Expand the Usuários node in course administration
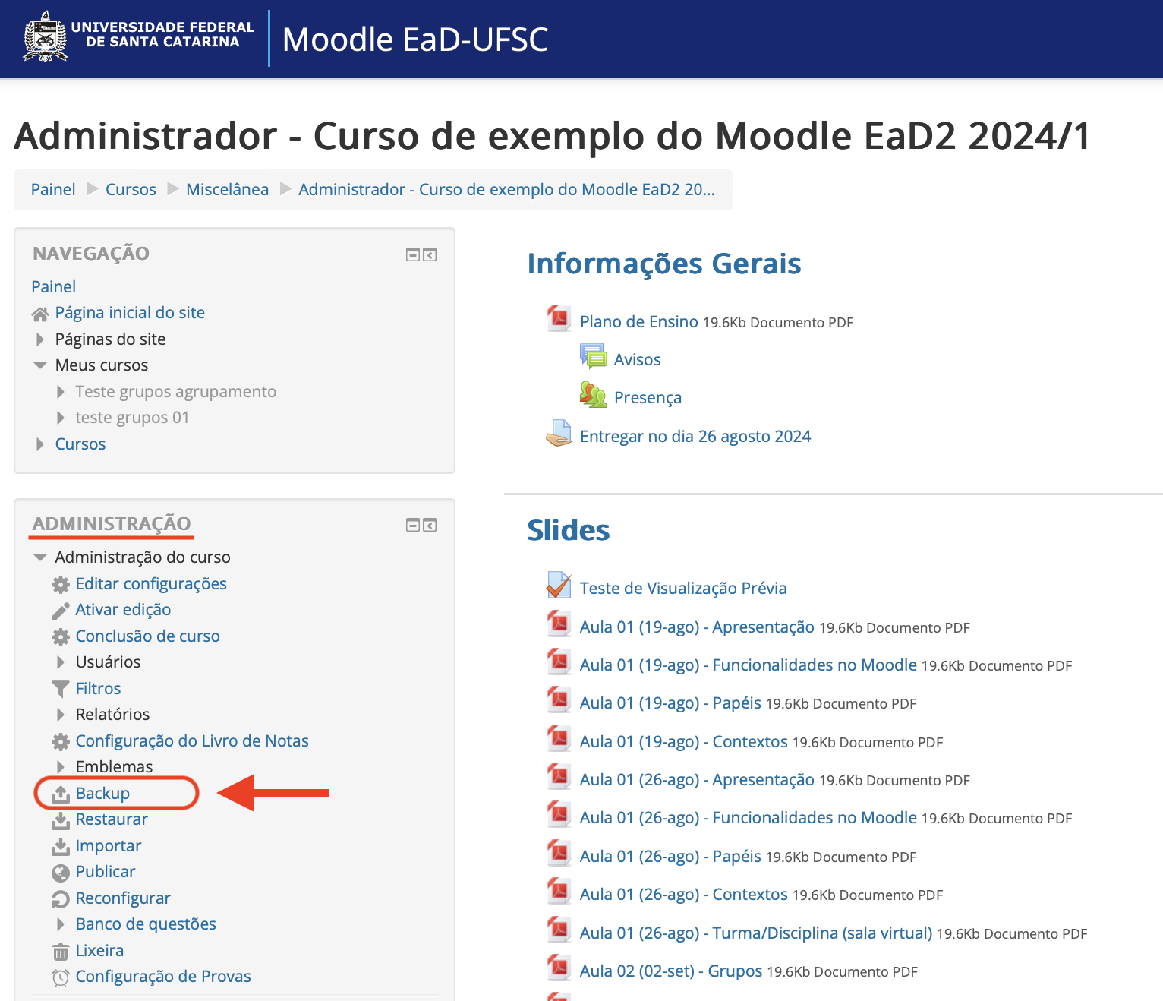 (x=61, y=662)
